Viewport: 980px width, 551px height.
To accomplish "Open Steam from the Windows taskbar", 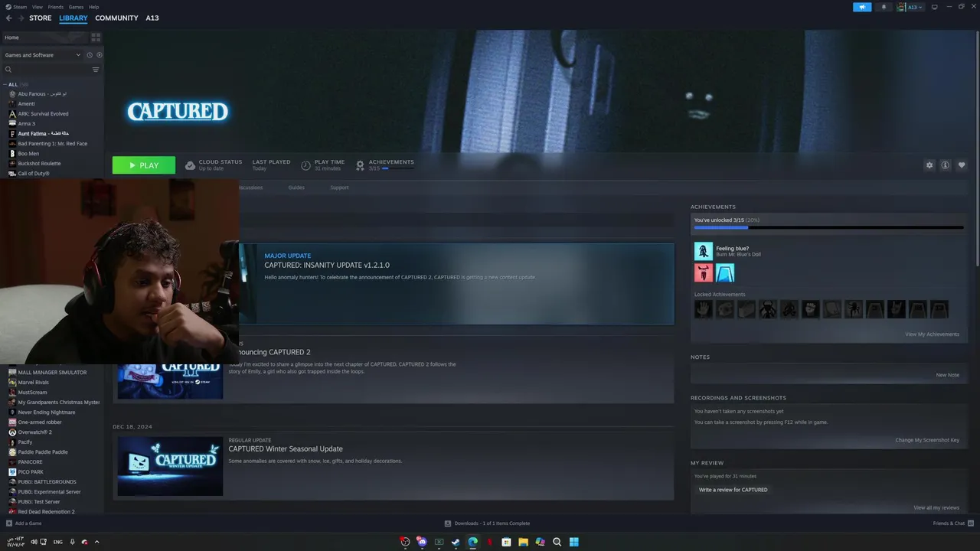I will pos(456,542).
